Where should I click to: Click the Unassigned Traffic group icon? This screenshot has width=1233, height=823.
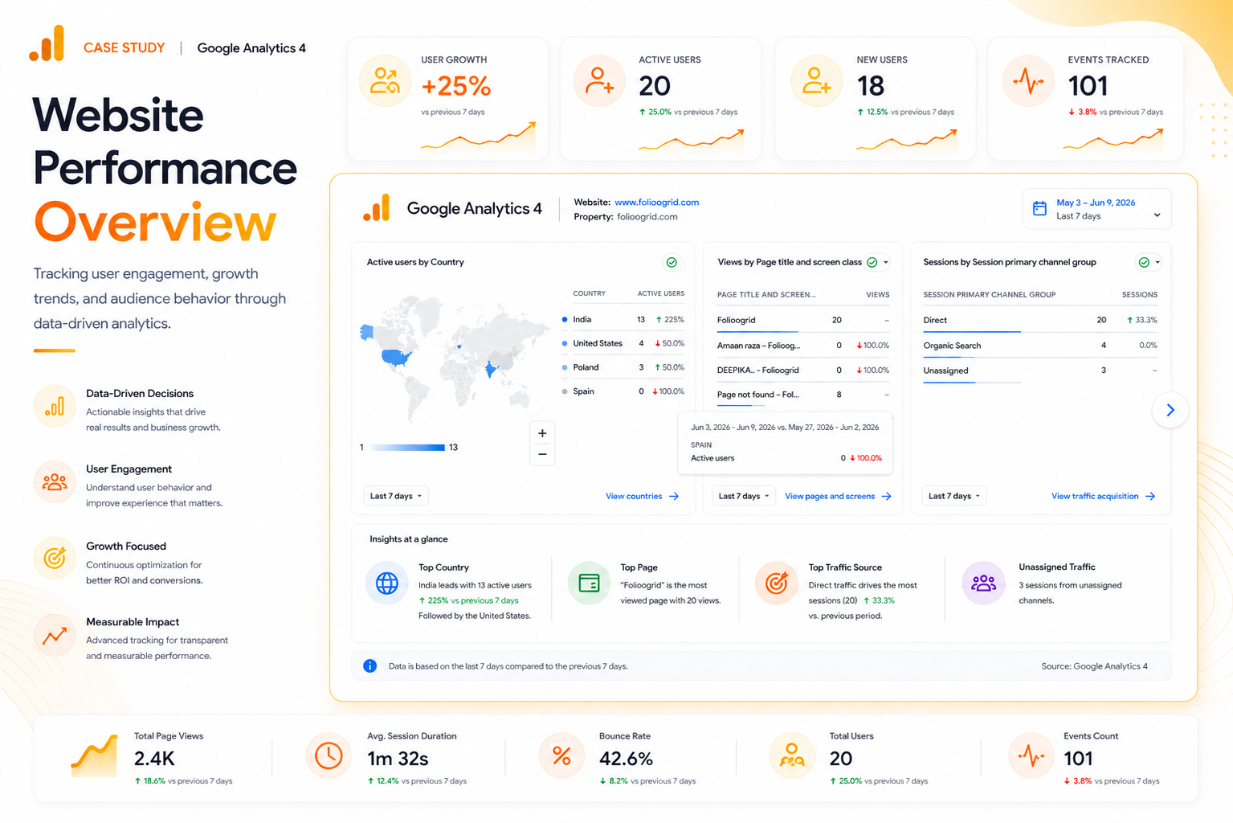983,583
